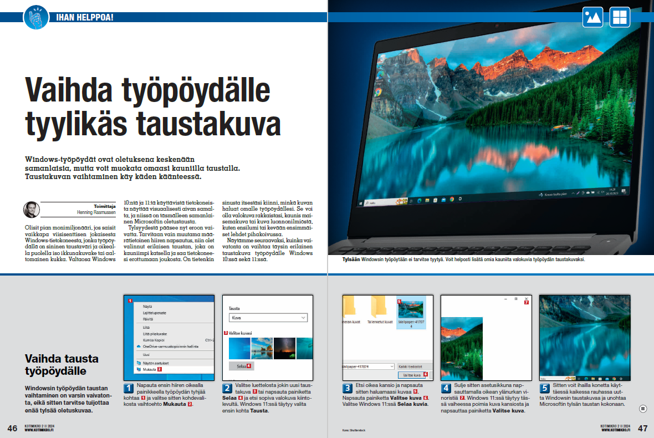Click the monitor icon beside Näytön asetukset
The height and width of the screenshot is (438, 654).
(139, 363)
